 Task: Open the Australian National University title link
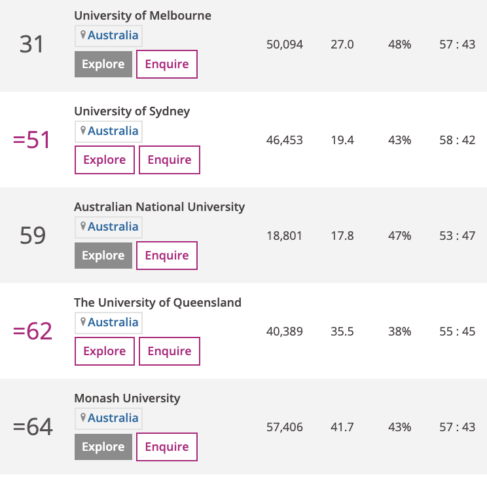tap(159, 207)
